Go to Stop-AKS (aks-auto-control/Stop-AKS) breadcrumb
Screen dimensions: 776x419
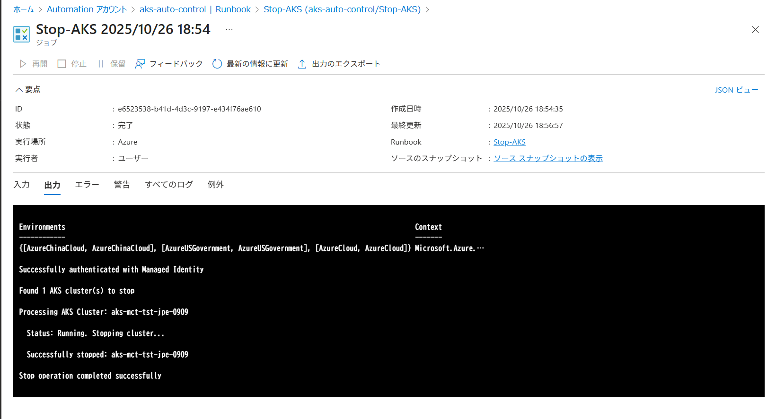(342, 9)
